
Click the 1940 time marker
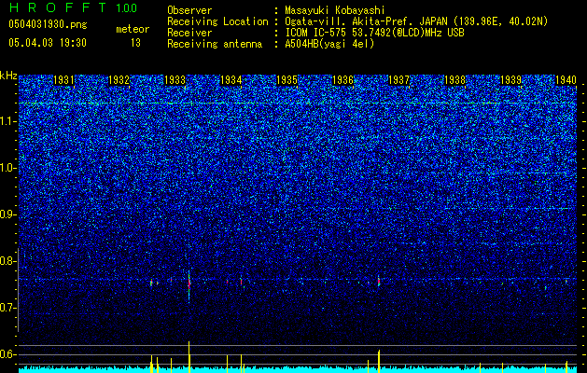pos(566,80)
